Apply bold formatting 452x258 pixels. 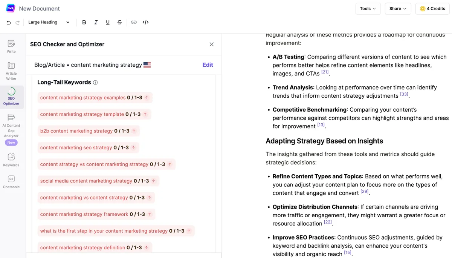pos(84,22)
